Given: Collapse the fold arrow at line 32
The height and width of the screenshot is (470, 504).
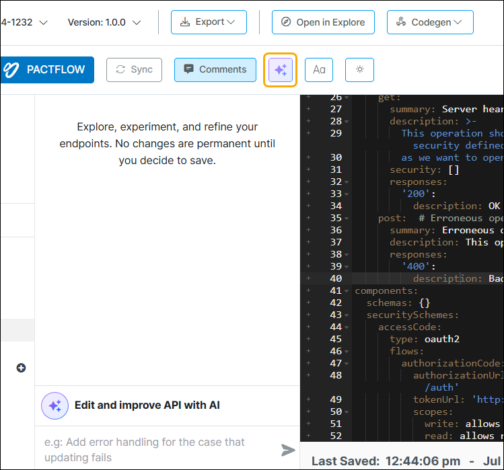Looking at the screenshot, I should click(347, 182).
